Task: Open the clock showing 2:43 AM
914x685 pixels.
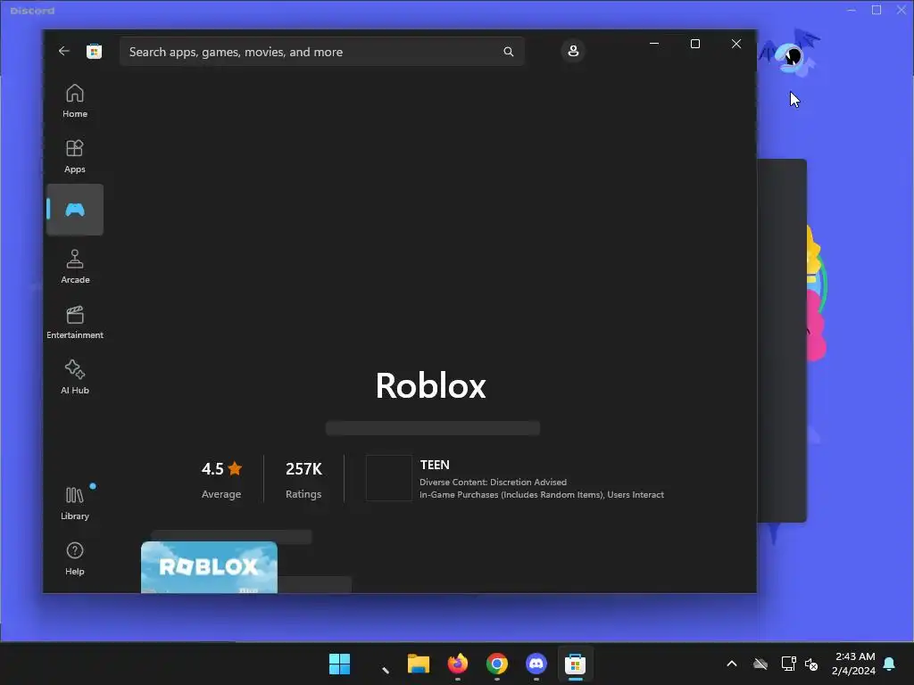Action: pos(854,664)
